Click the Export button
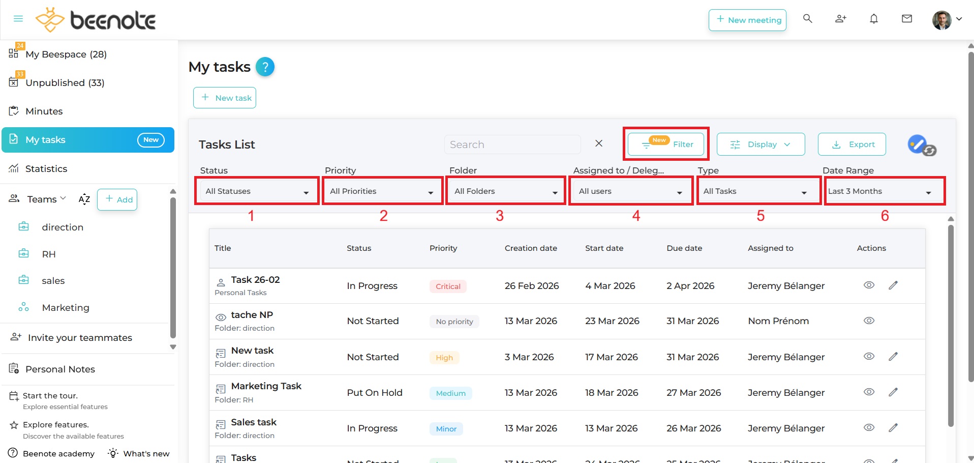This screenshot has height=463, width=974. (851, 144)
